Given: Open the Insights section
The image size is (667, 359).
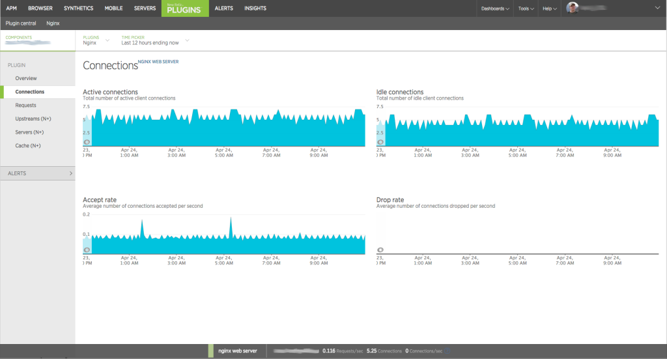Looking at the screenshot, I should point(255,8).
